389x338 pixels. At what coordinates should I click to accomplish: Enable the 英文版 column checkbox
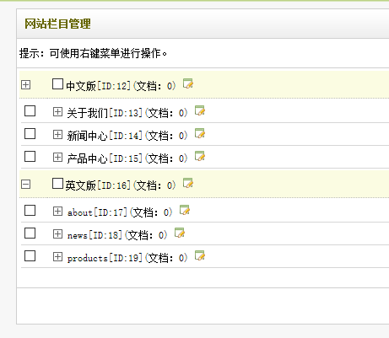tap(57, 184)
